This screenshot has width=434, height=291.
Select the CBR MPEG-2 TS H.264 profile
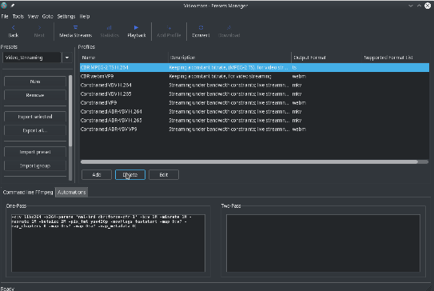pyautogui.click(x=255, y=68)
